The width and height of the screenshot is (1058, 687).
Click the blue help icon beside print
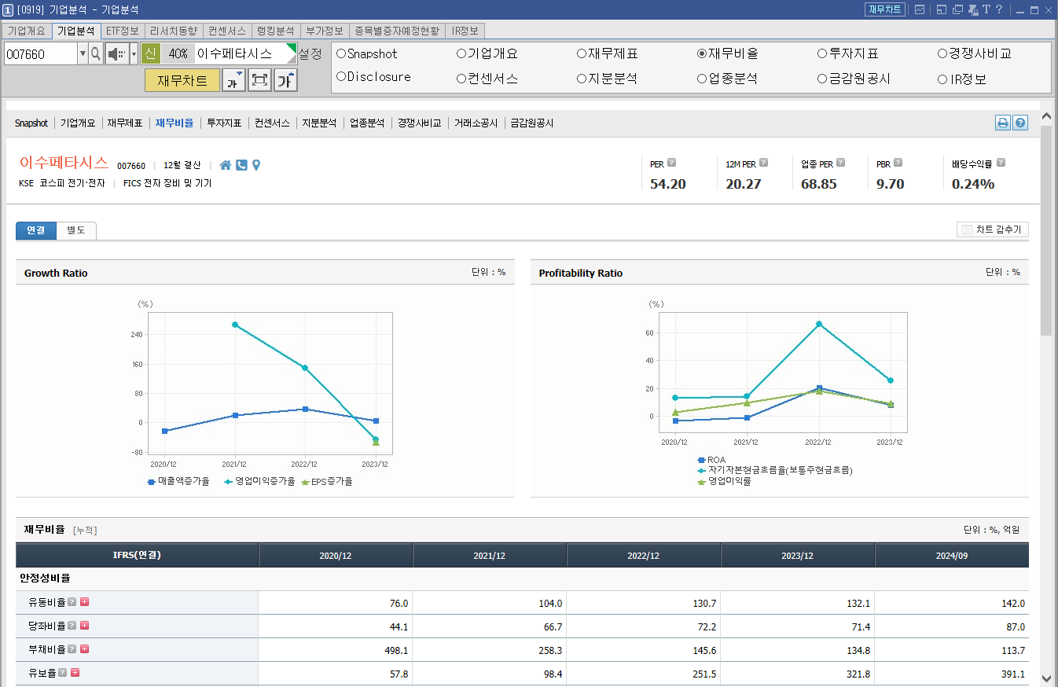point(1020,123)
